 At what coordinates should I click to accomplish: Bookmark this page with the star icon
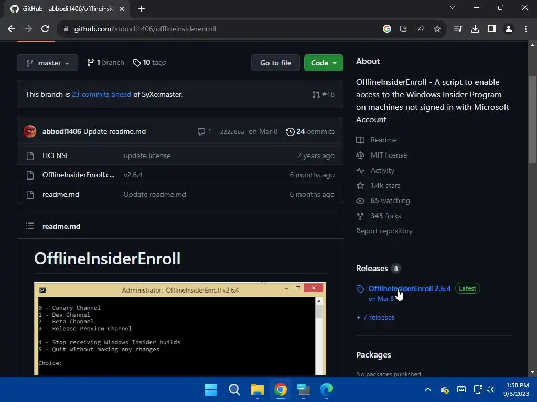pyautogui.click(x=437, y=29)
